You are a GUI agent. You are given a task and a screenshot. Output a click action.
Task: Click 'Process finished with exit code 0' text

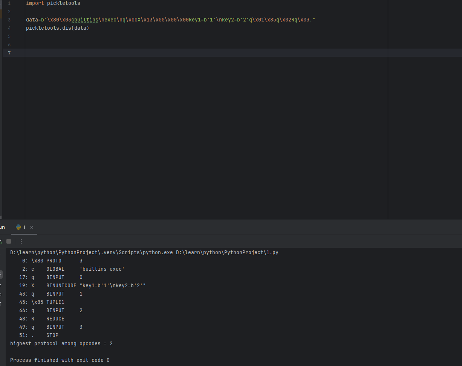coord(60,360)
